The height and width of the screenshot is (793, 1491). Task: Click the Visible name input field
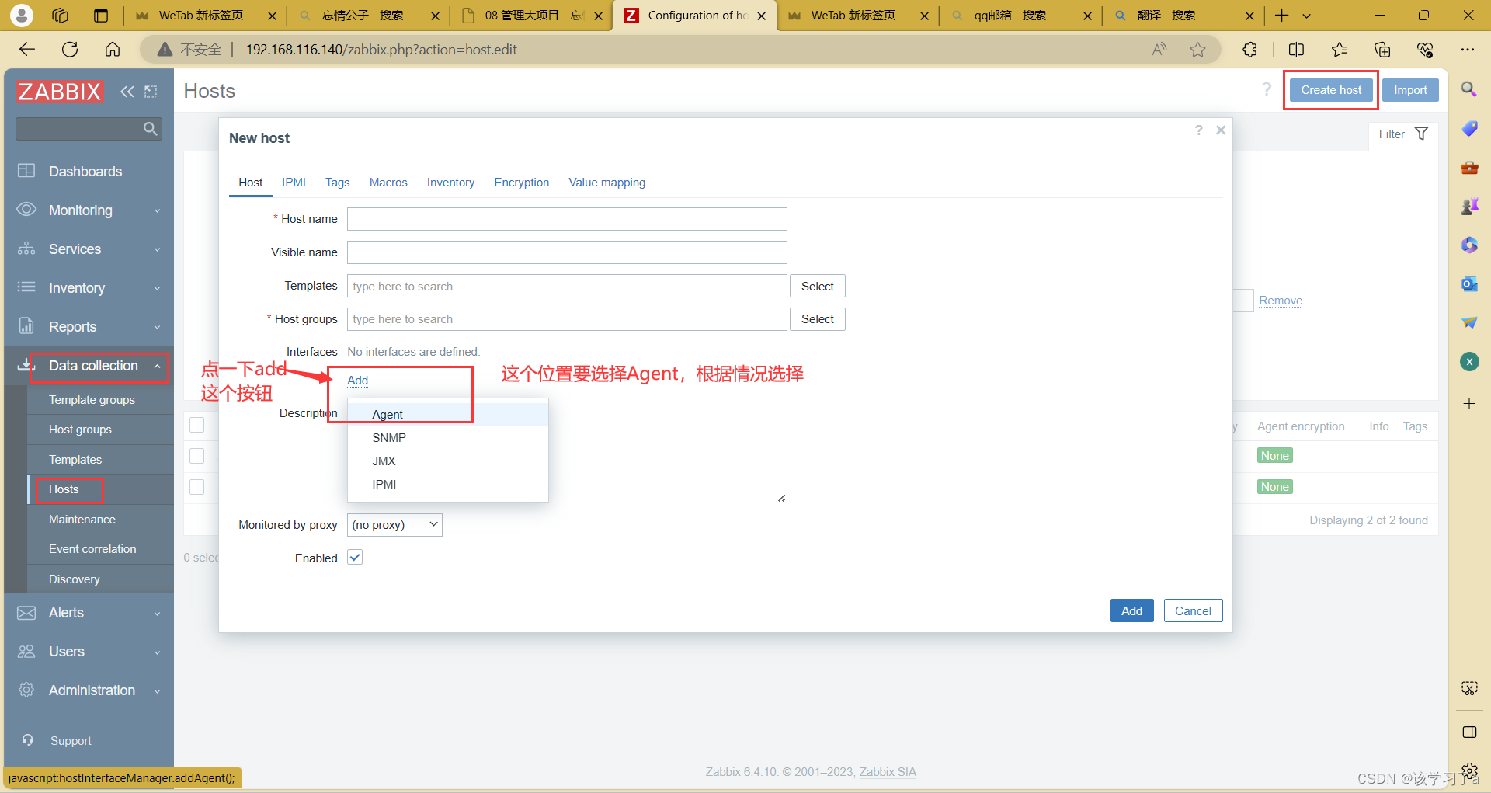[567, 252]
